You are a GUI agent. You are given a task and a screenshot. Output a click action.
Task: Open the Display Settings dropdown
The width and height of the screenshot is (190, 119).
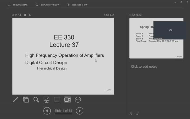(x=47, y=5)
